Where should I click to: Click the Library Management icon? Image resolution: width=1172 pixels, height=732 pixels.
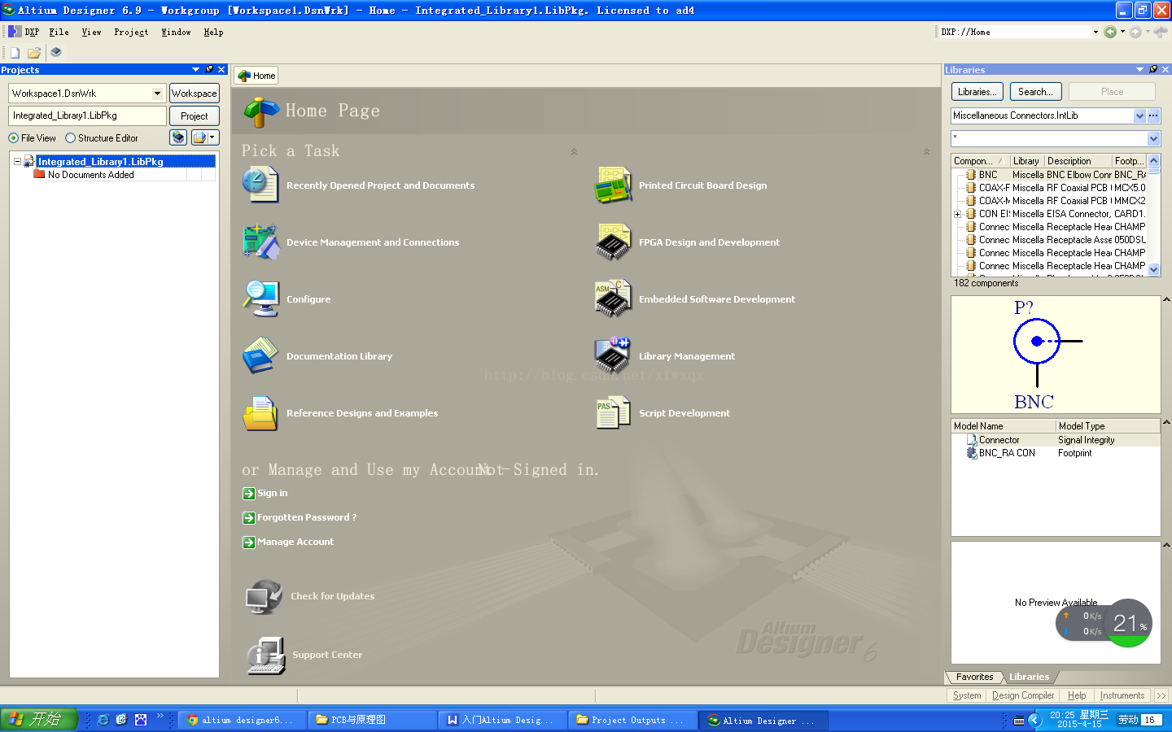[x=614, y=355]
